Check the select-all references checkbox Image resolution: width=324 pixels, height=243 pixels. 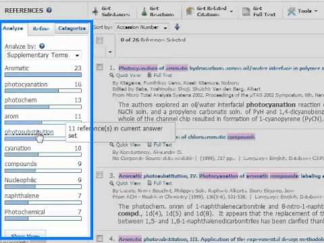click(x=99, y=40)
